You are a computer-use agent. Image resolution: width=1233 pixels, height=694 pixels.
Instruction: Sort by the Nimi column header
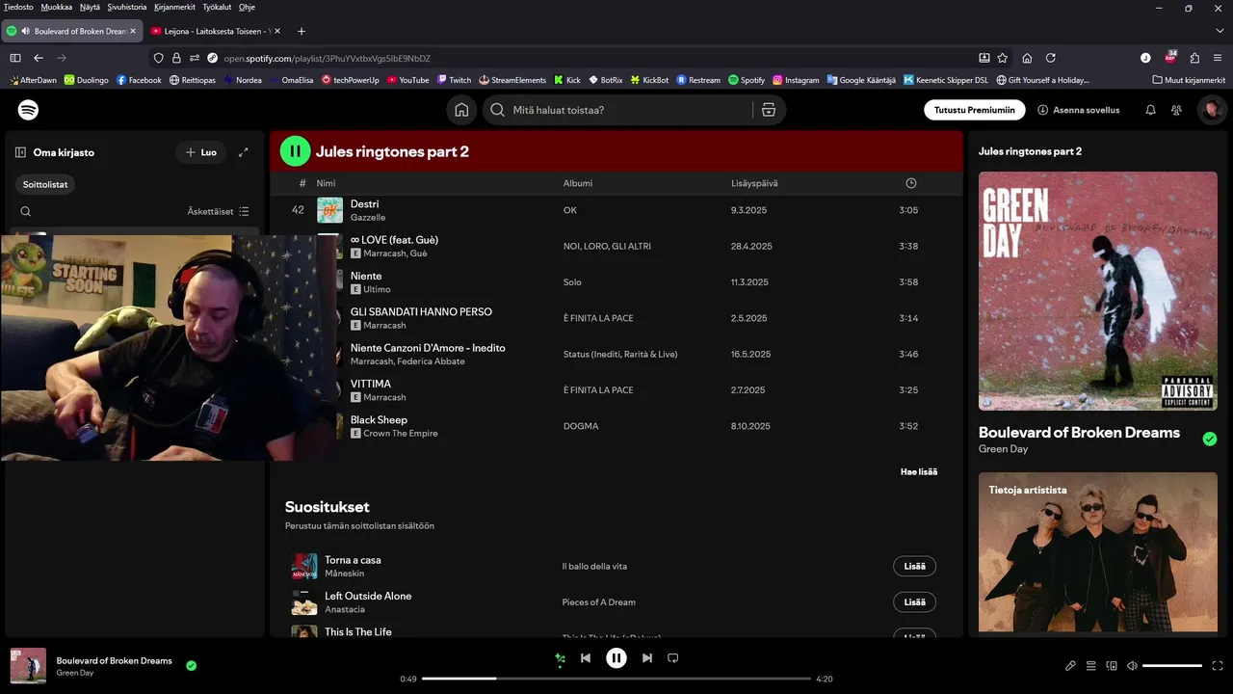[326, 183]
